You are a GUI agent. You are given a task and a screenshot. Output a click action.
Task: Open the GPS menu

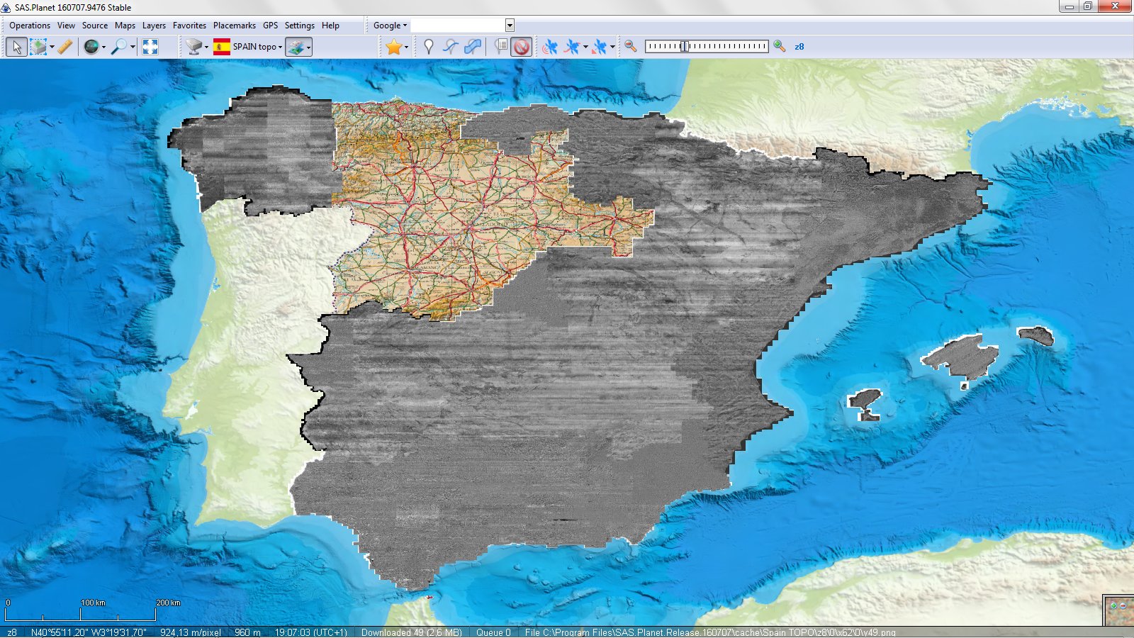[270, 26]
